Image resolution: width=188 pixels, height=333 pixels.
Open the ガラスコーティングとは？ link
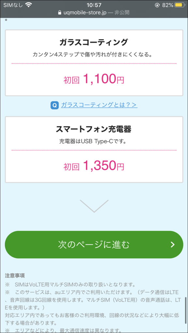tap(99, 105)
